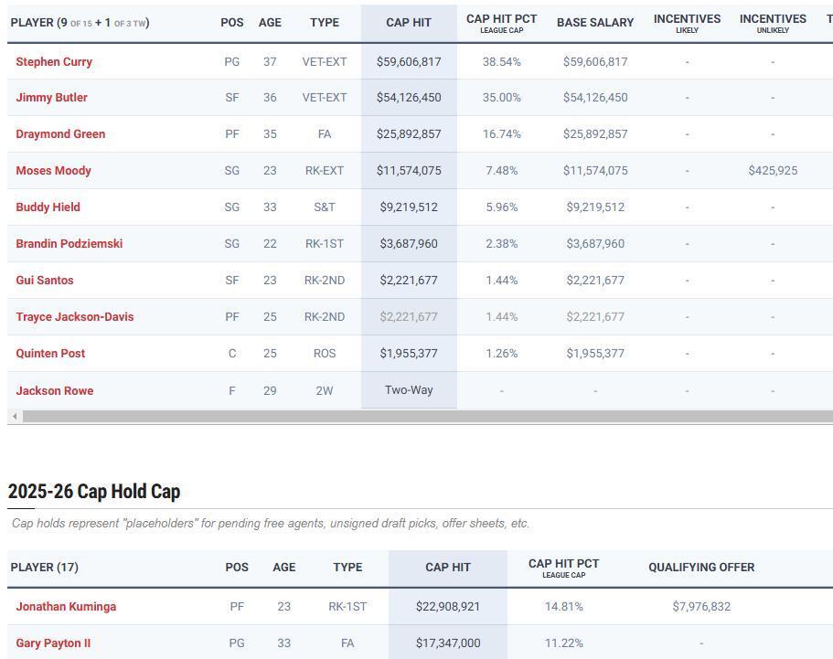Image resolution: width=833 pixels, height=659 pixels.
Task: Sort roster by TYPE column header
Action: 325,23
